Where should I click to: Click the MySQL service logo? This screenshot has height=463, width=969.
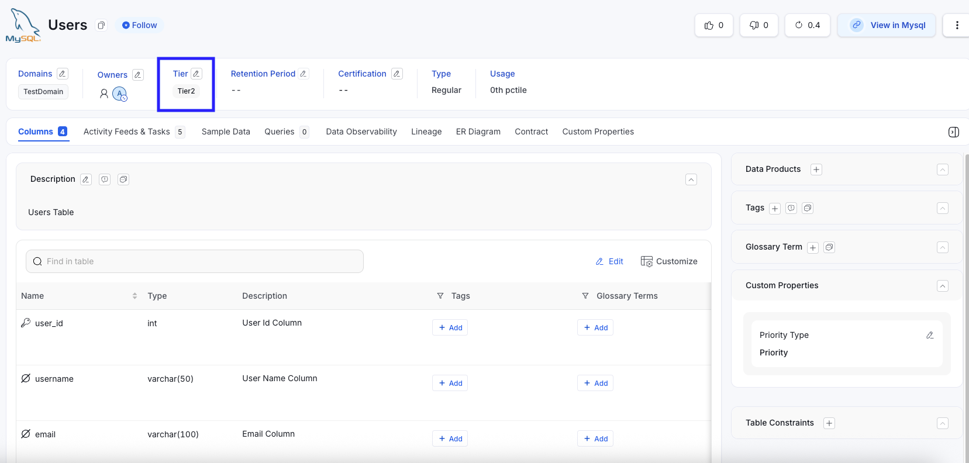coord(23,26)
